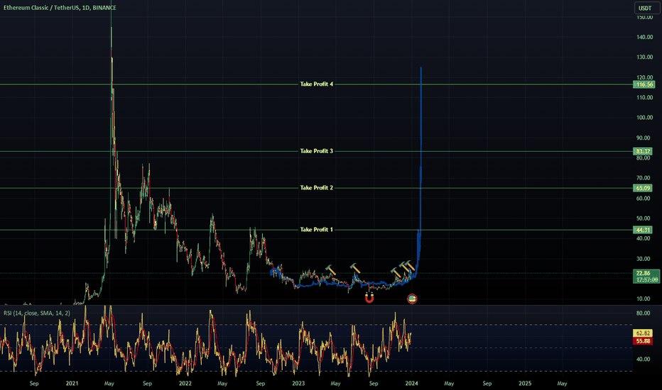This screenshot has height=390, width=662.
Task: Select the Take Profit 1 line label
Action: [x=317, y=229]
